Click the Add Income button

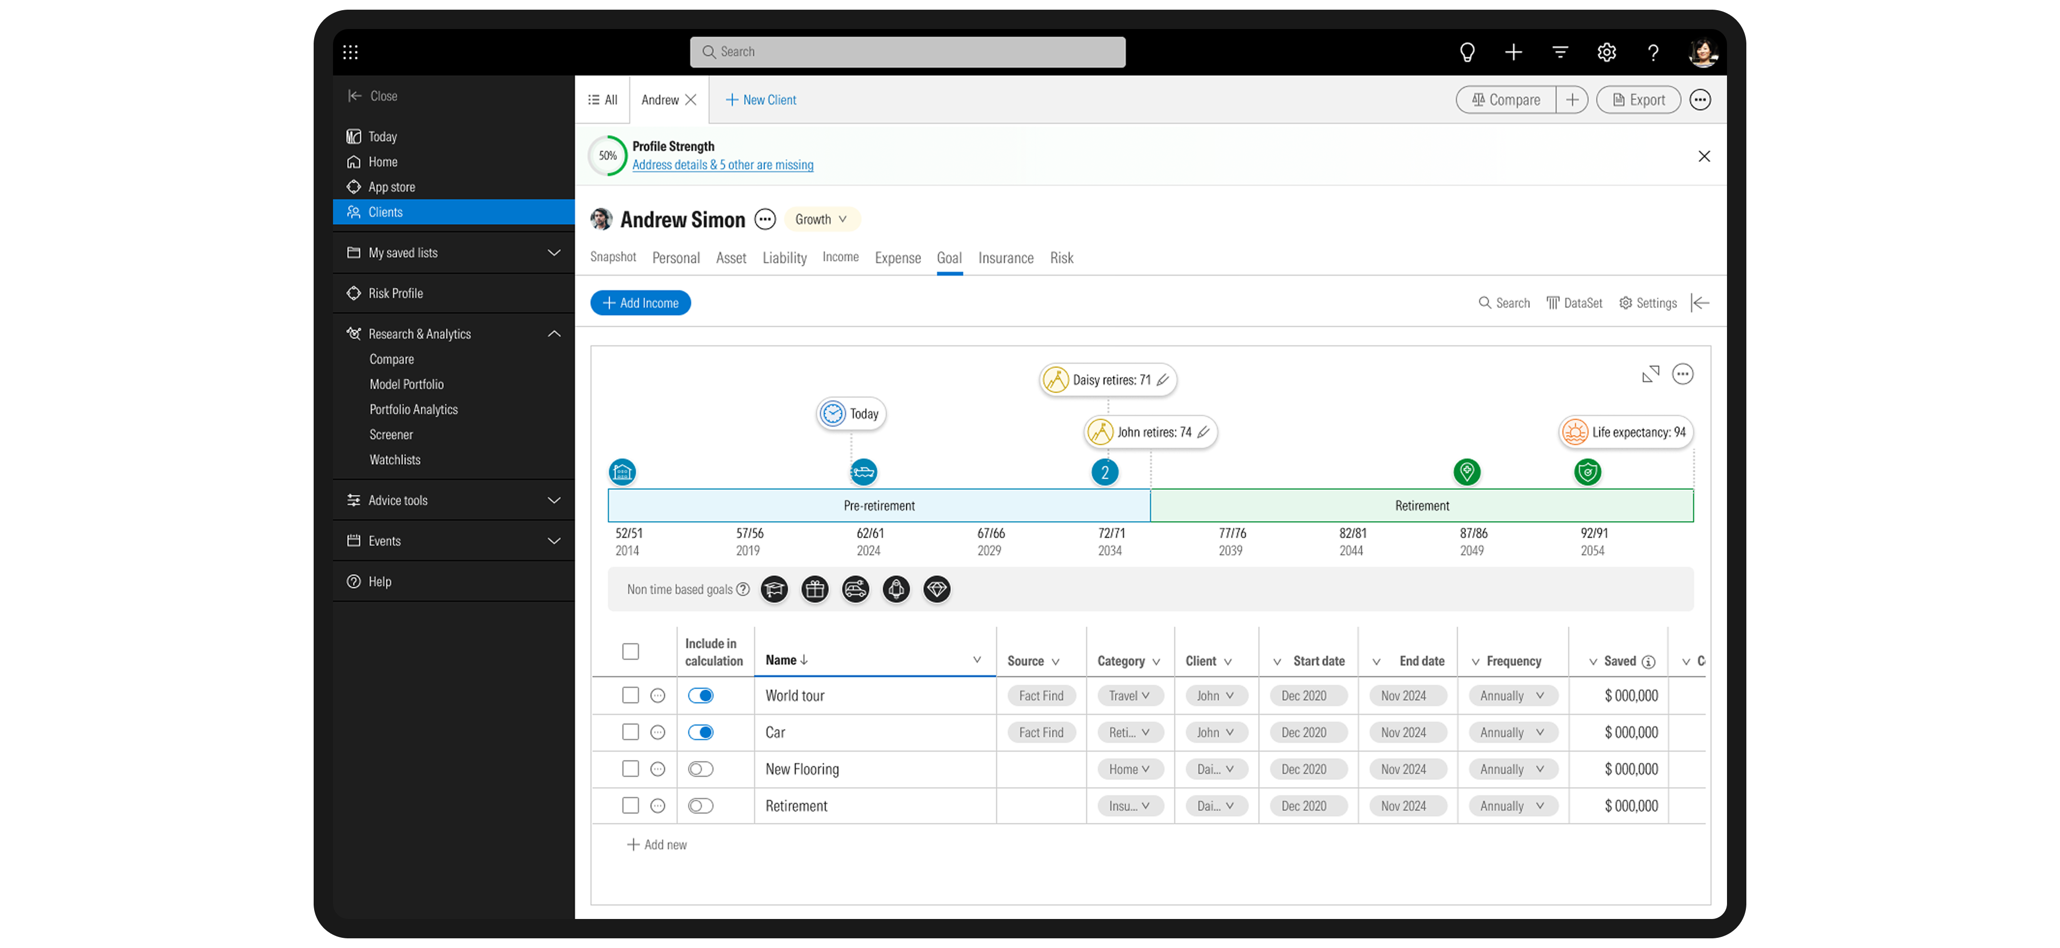coord(640,303)
